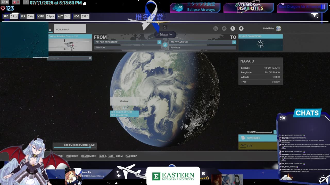The width and height of the screenshot is (330, 185).
Task: Click the ALT 3 ft altitude readout
Action: click(64, 16)
